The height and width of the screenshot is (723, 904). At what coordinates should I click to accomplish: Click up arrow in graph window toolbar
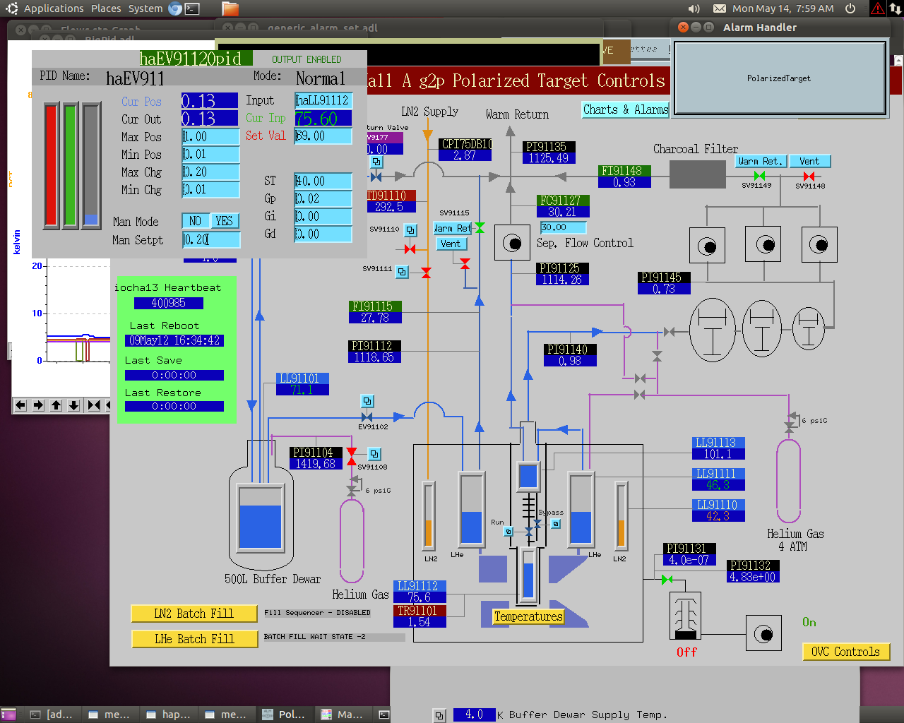(x=56, y=405)
